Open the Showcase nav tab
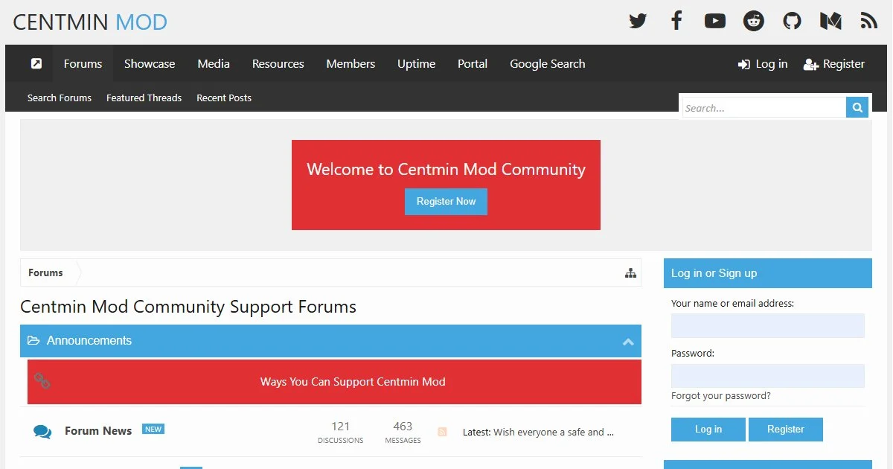Viewport: 893px width, 469px height. pos(150,63)
